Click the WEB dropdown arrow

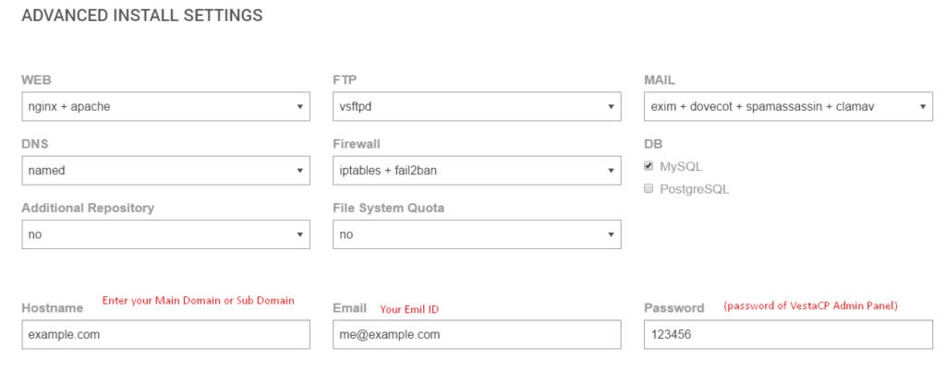tap(300, 107)
